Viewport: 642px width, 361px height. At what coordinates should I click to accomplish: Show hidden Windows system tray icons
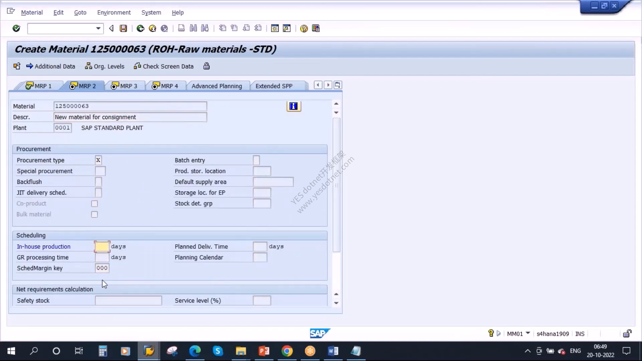pyautogui.click(x=527, y=351)
